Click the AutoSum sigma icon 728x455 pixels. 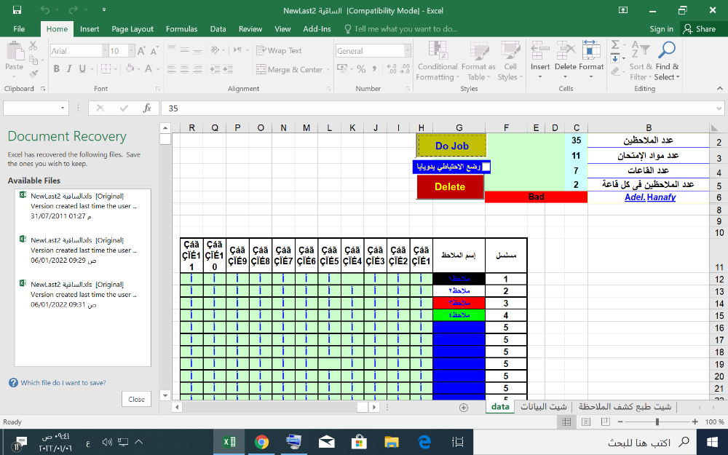coord(615,44)
